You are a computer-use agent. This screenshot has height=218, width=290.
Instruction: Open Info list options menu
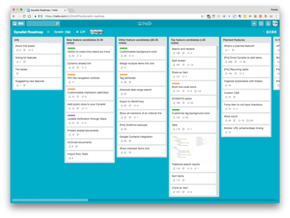59,40
